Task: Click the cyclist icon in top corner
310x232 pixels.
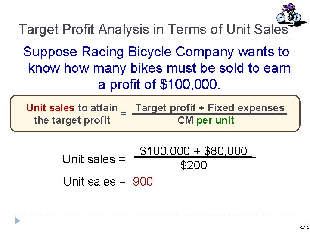Action: 288,13
